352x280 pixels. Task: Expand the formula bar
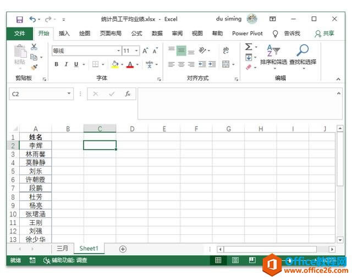point(339,94)
